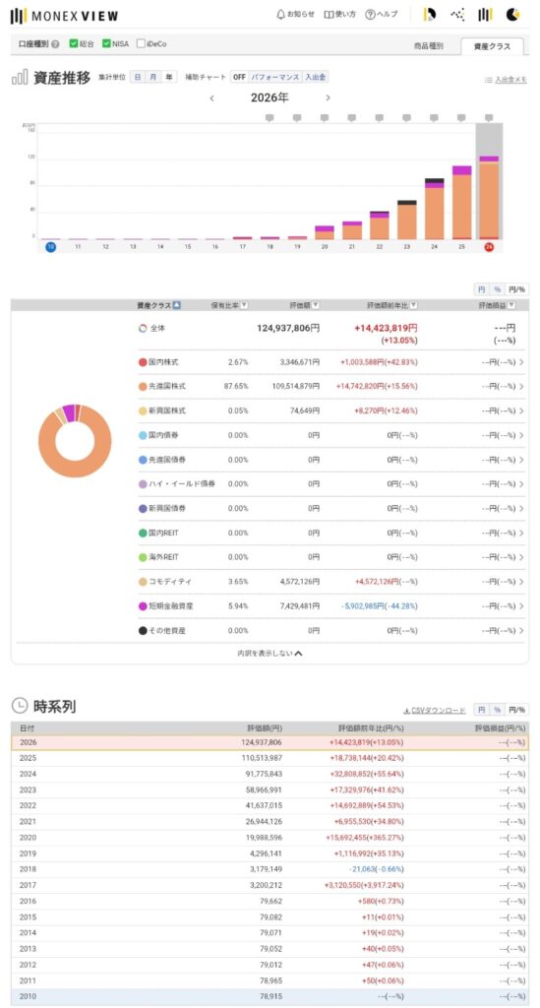This screenshot has height=1008, width=540.
Task: Set aggregation unit to 年
Action: coord(169,77)
